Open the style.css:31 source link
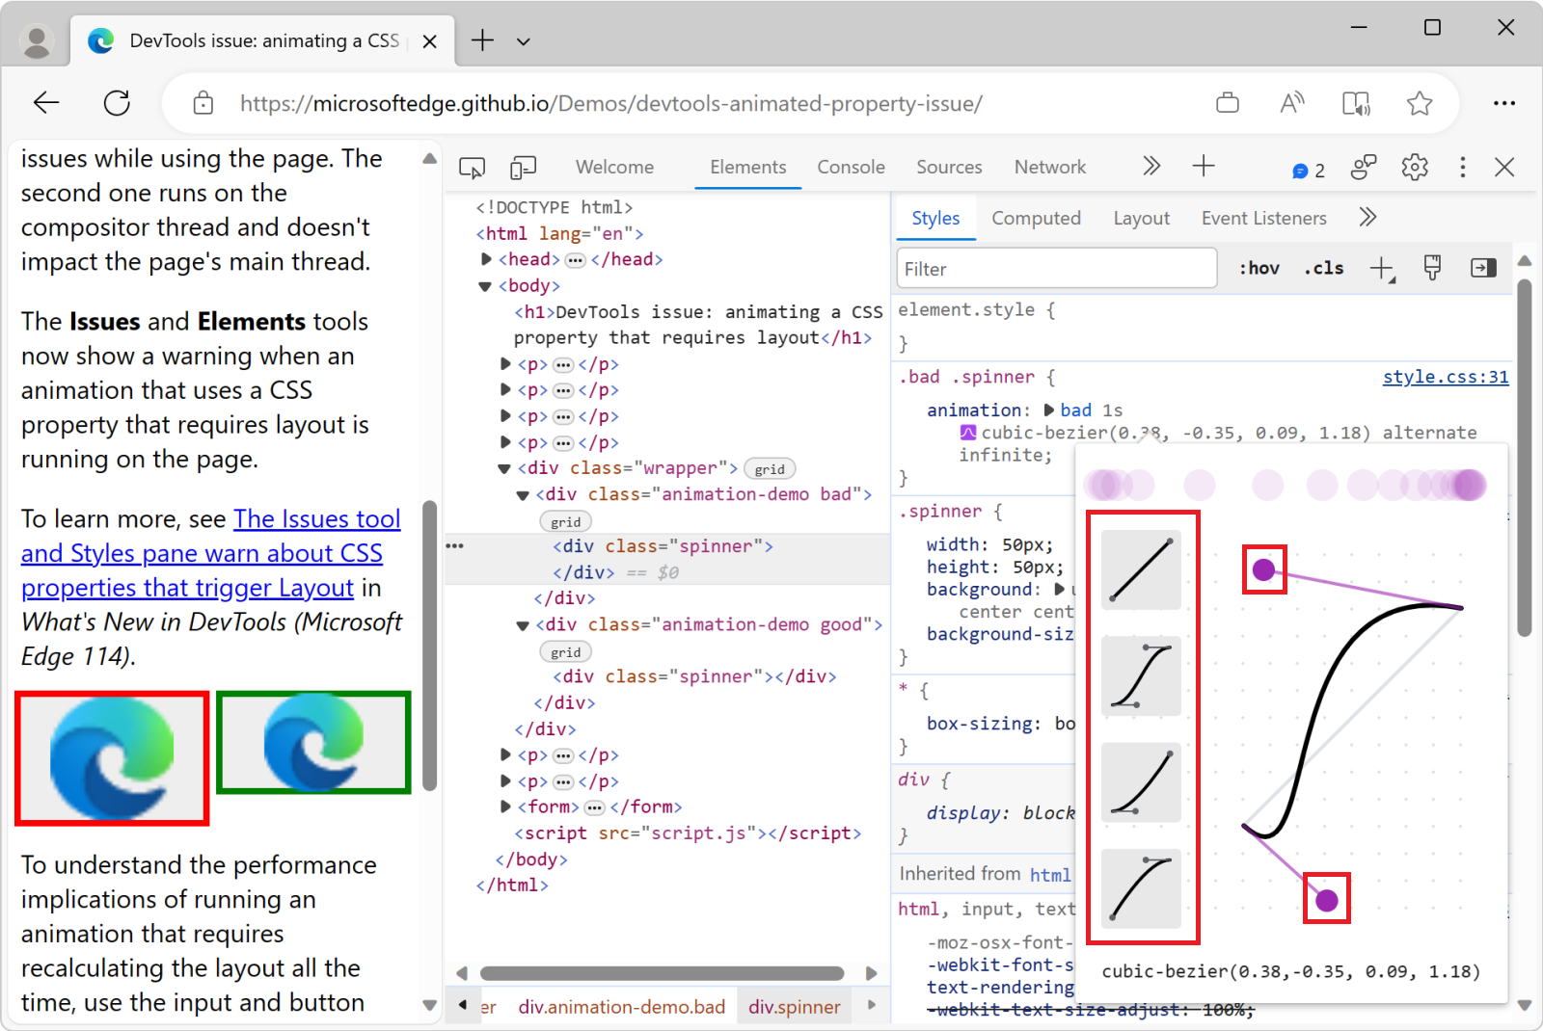The width and height of the screenshot is (1543, 1031). [1445, 377]
